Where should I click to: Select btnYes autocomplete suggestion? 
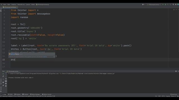(x=32, y=54)
